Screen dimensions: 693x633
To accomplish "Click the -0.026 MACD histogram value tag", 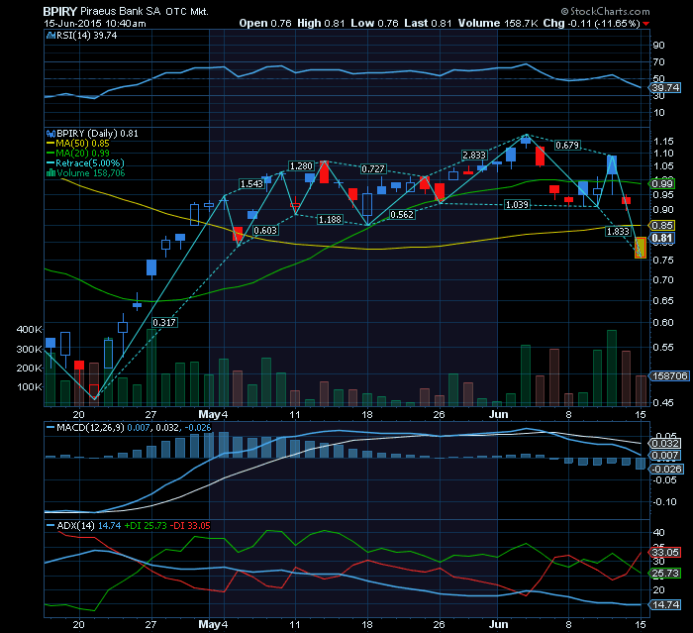I will coord(667,469).
